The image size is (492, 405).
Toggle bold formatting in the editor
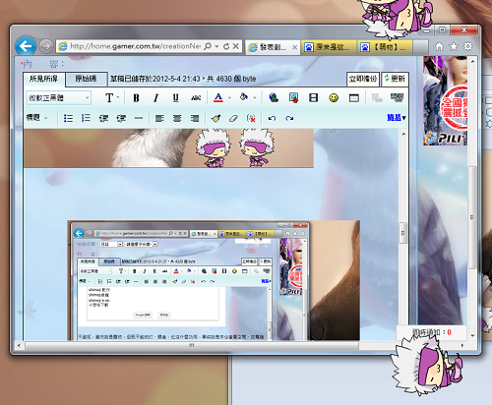click(x=136, y=97)
